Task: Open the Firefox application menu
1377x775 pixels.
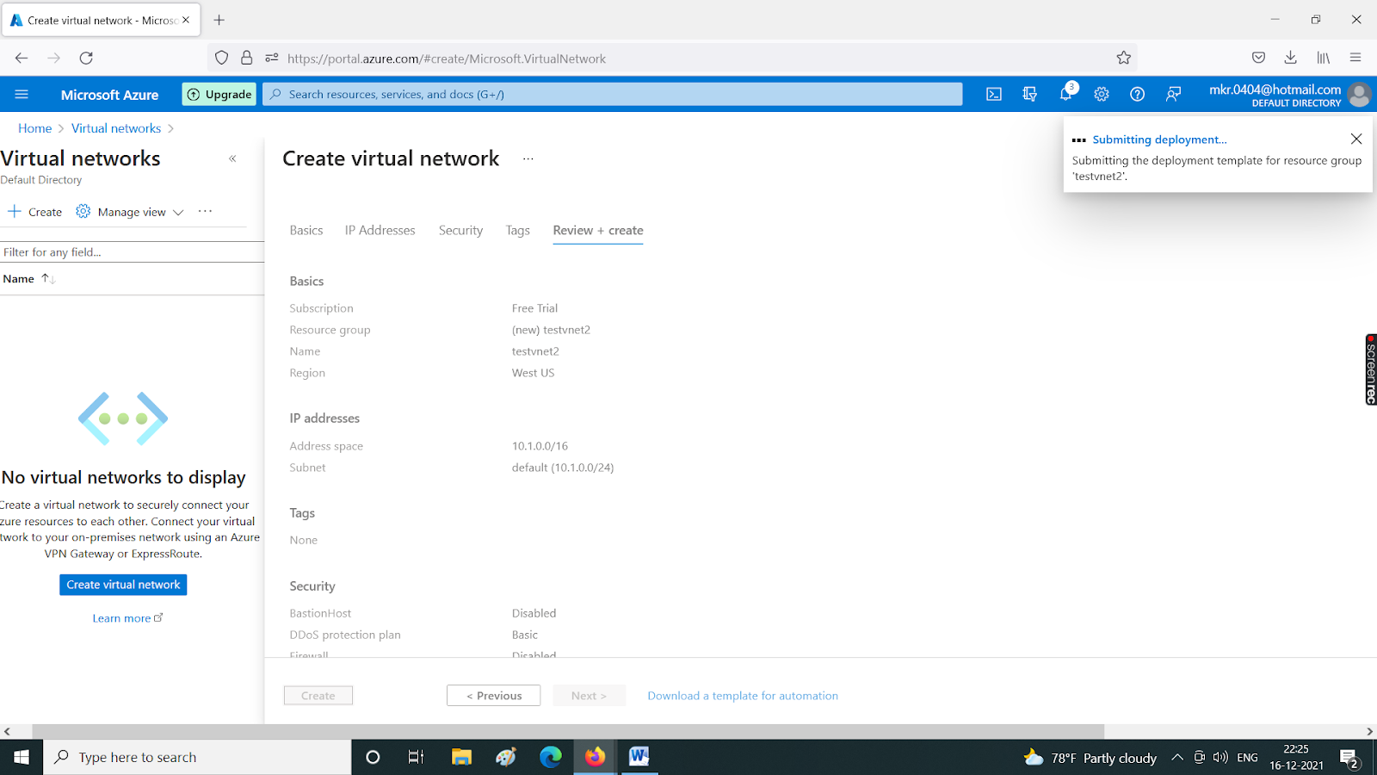Action: 1355,58
